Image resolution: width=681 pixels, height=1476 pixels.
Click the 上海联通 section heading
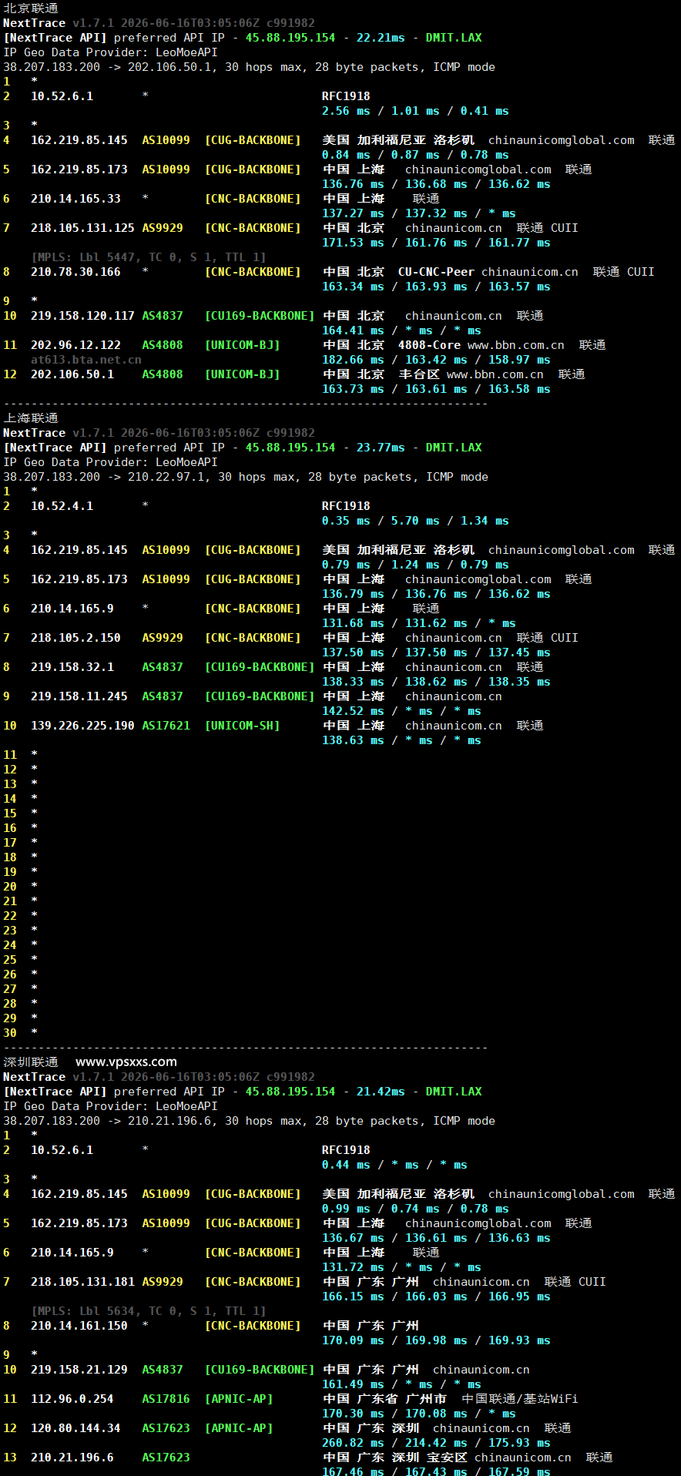[31, 418]
